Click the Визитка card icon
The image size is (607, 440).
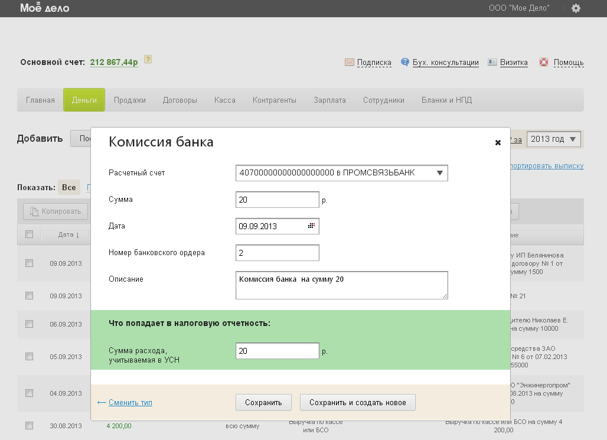click(491, 62)
